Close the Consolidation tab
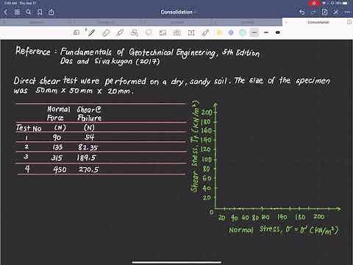 [286, 22]
